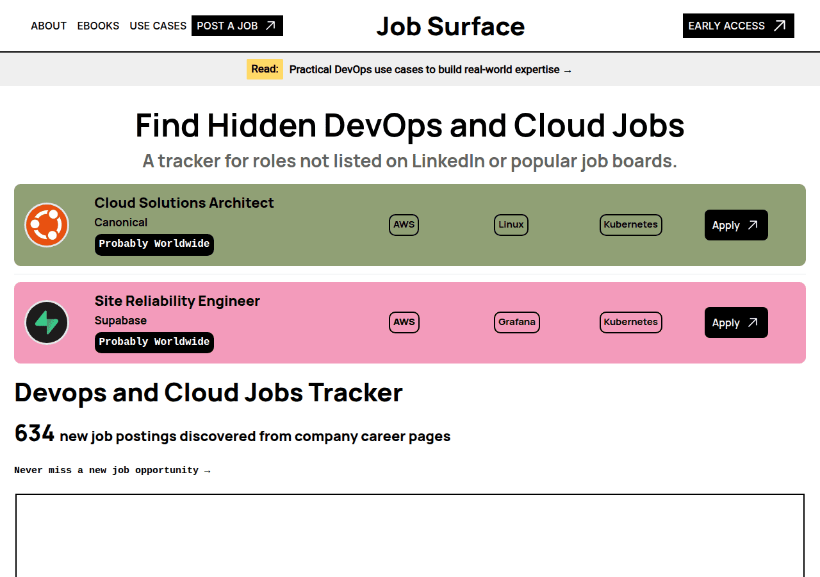Open the Cloud Solutions Architect job title
The width and height of the screenshot is (820, 577).
click(184, 203)
